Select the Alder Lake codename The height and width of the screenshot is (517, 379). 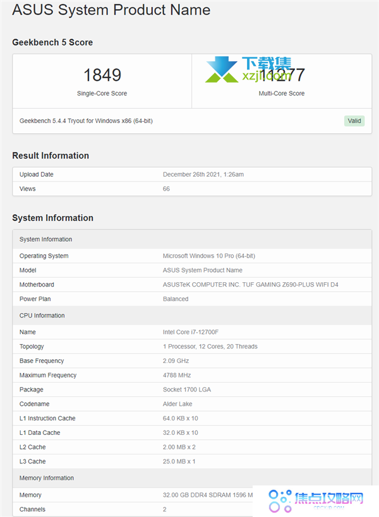click(177, 404)
